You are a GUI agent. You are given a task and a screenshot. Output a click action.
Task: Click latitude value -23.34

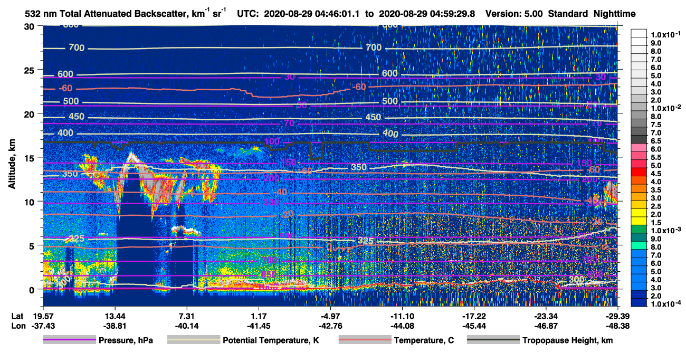point(545,316)
